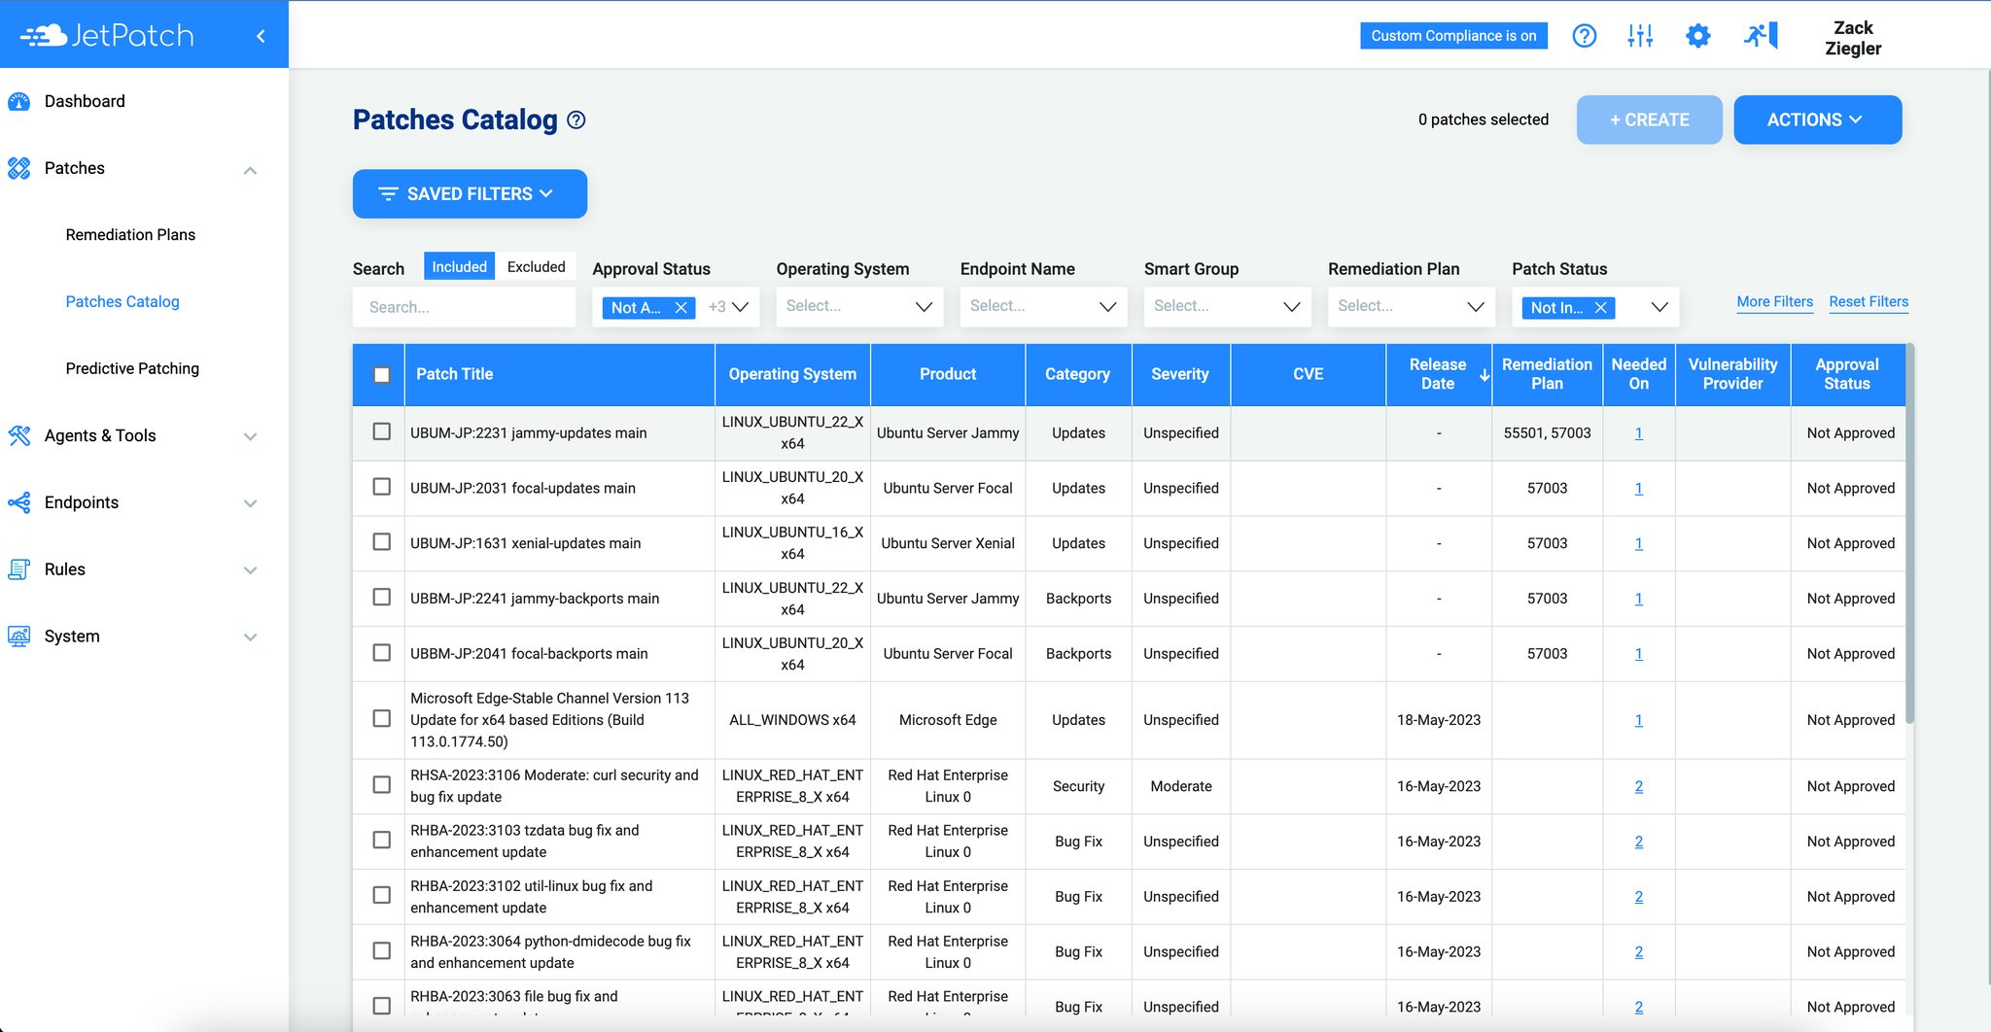
Task: Open the Dashboard speedometer icon
Action: 19,101
